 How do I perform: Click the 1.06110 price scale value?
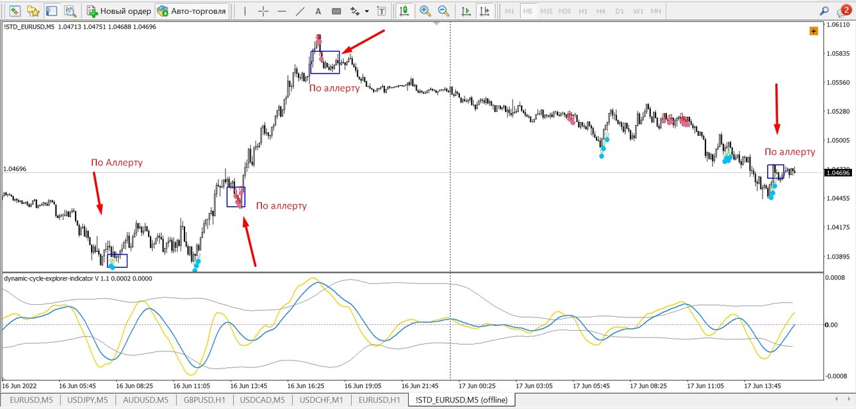[x=838, y=25]
